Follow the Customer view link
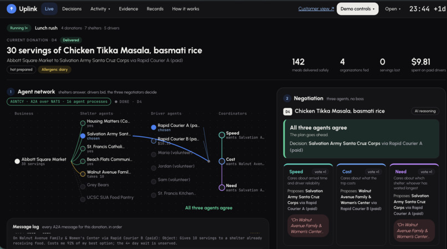 [x=316, y=9]
